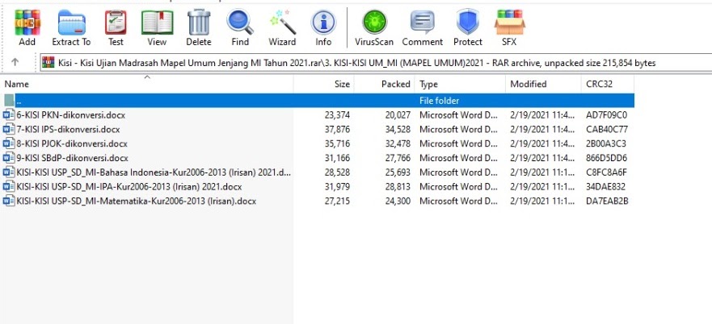Click CRC32 value CAB40C77
Image resolution: width=712 pixels, height=324 pixels.
click(607, 130)
